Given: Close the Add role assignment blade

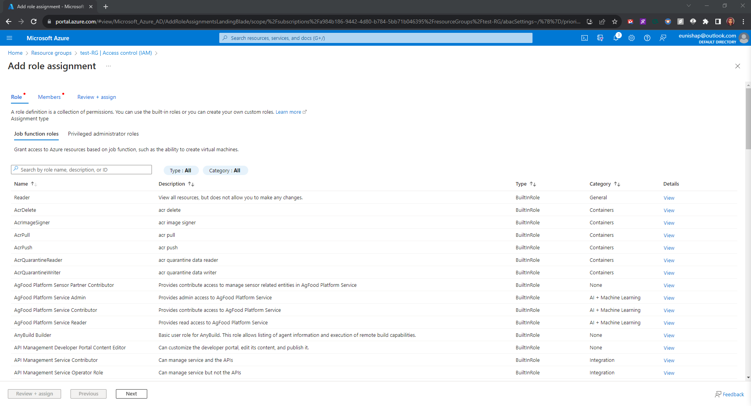Looking at the screenshot, I should pos(737,66).
